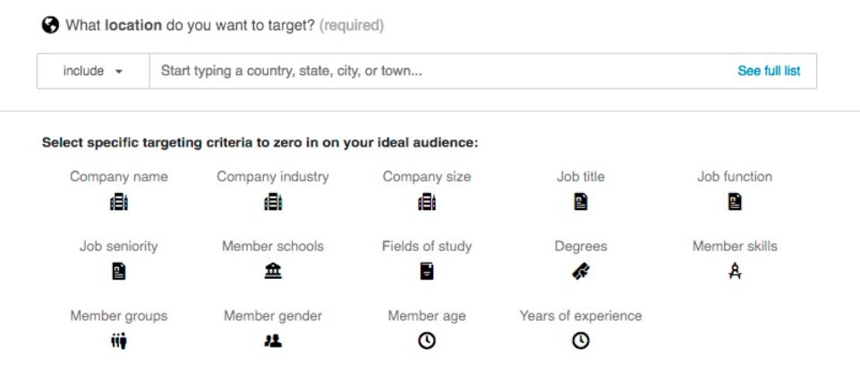This screenshot has width=860, height=385.
Task: Click the Job function document icon
Action: pos(735,202)
